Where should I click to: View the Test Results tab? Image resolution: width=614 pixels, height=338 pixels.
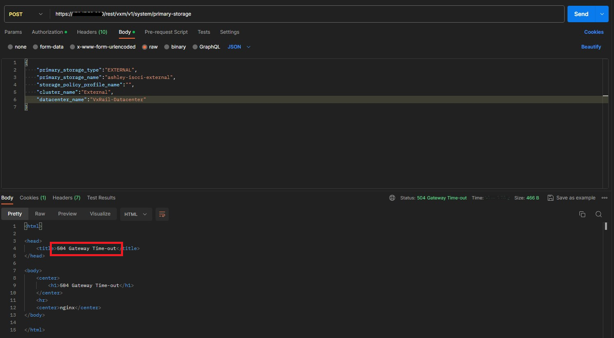101,198
